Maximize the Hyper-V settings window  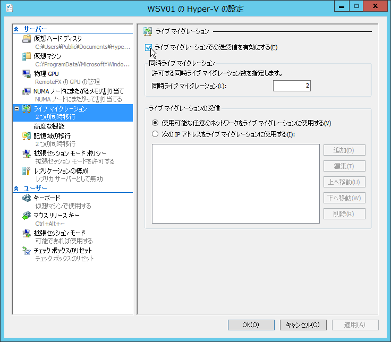click(356, 6)
